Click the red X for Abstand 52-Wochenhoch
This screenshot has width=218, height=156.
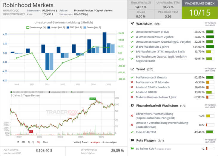[x=132, y=87]
